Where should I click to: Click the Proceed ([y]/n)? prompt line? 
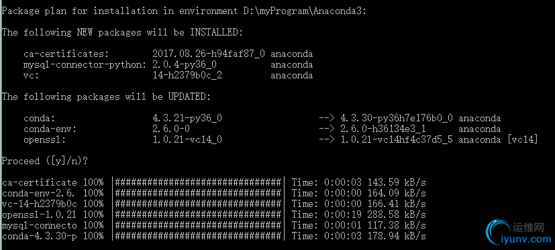click(44, 162)
